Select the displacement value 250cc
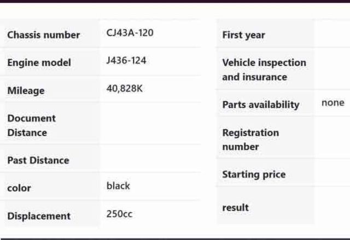 click(119, 214)
